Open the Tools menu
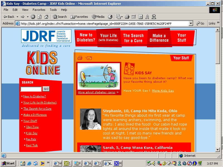Viewport: 223px width, 167px height. pos(53,10)
